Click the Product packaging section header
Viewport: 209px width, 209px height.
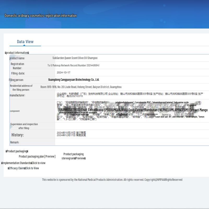(x=17, y=151)
